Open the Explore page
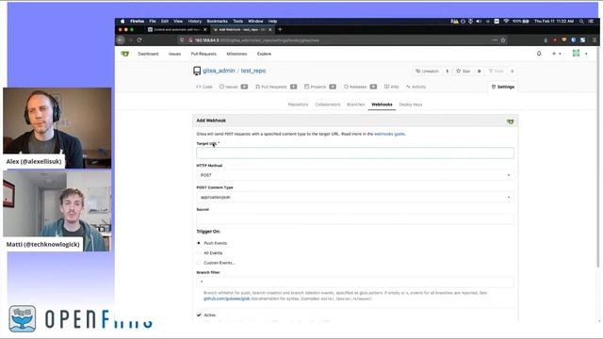 point(264,54)
